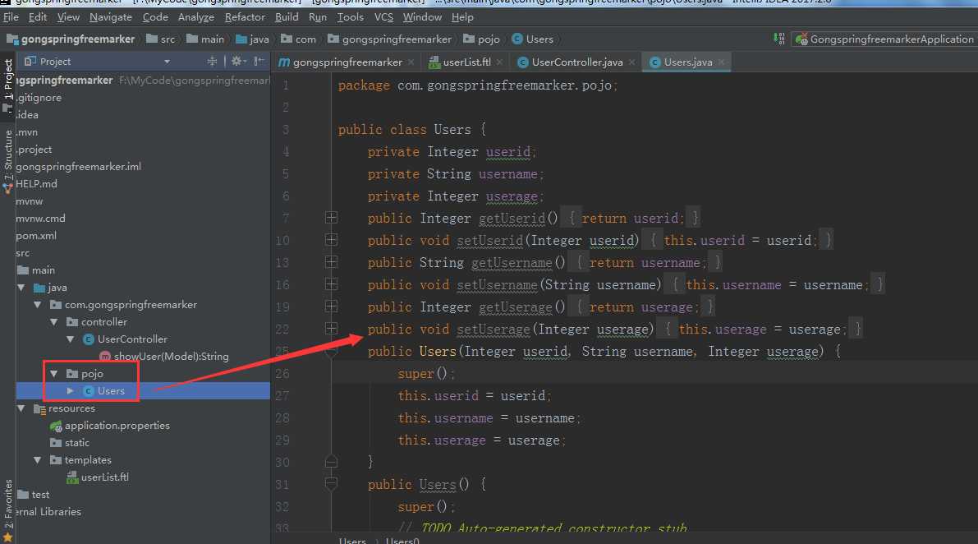Open the Run menu
This screenshot has width=978, height=544.
coord(318,17)
